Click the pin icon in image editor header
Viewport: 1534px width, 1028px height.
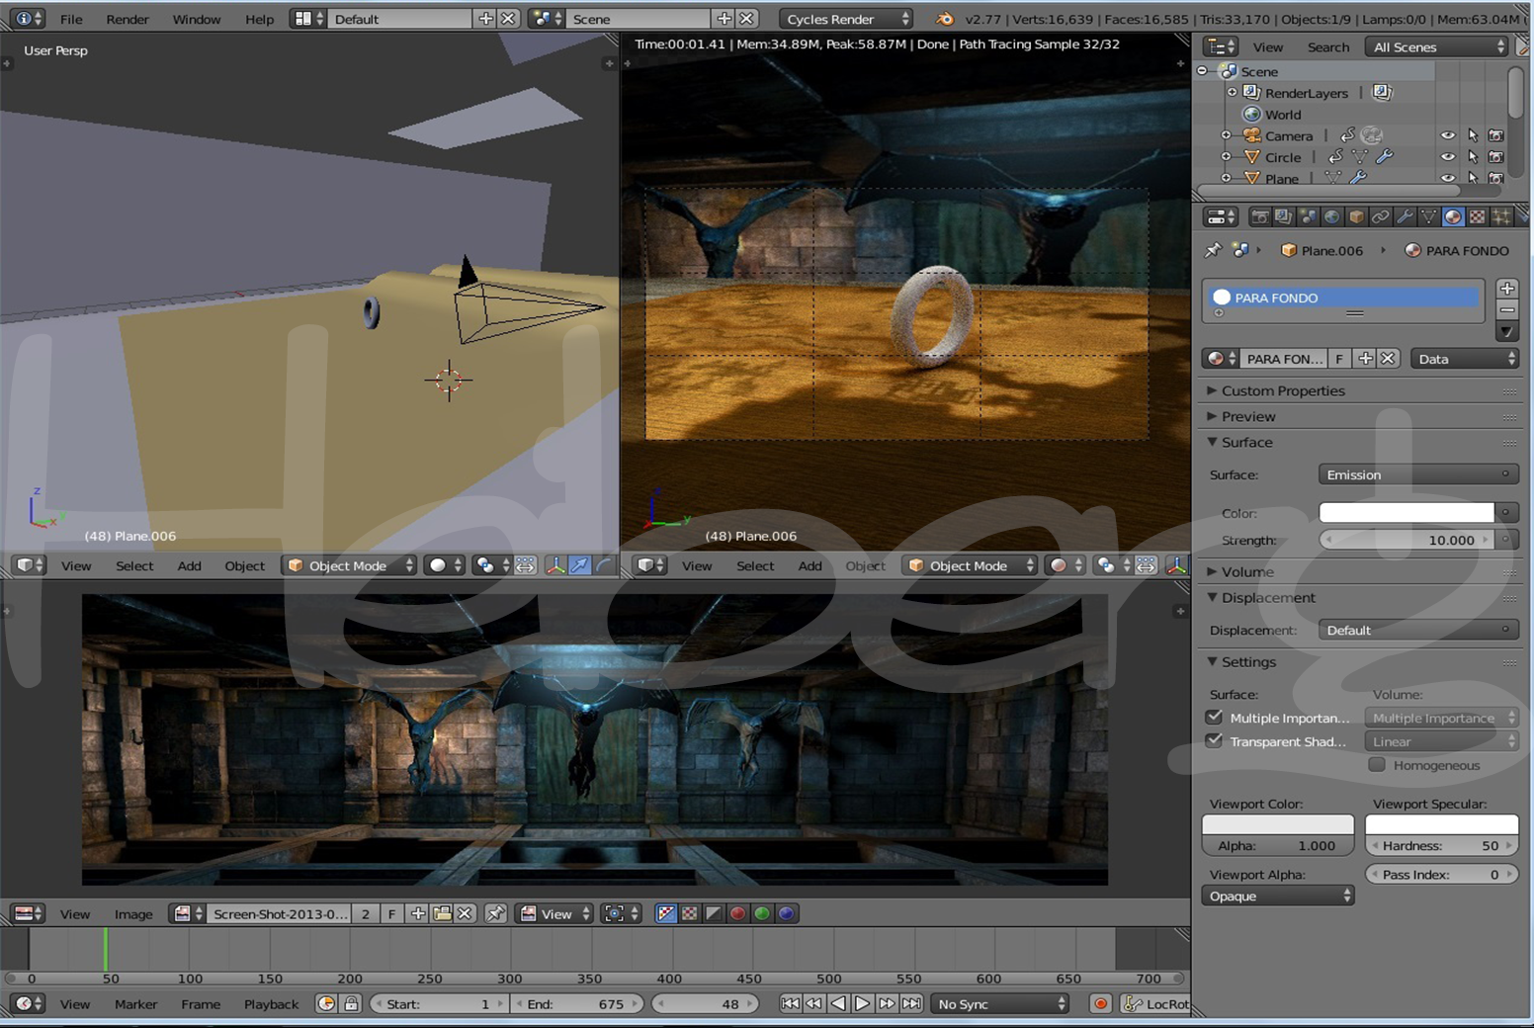[496, 913]
